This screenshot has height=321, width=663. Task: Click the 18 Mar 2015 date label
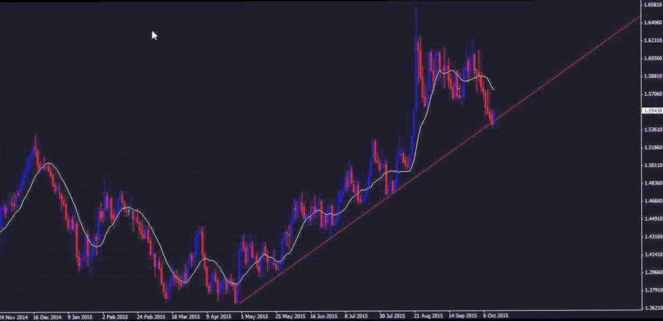pos(186,316)
